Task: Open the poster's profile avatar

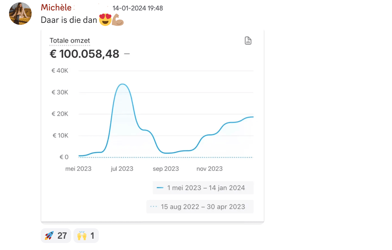Action: [20, 14]
